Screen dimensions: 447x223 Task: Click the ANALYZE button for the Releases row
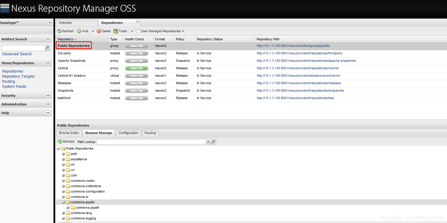(136, 83)
